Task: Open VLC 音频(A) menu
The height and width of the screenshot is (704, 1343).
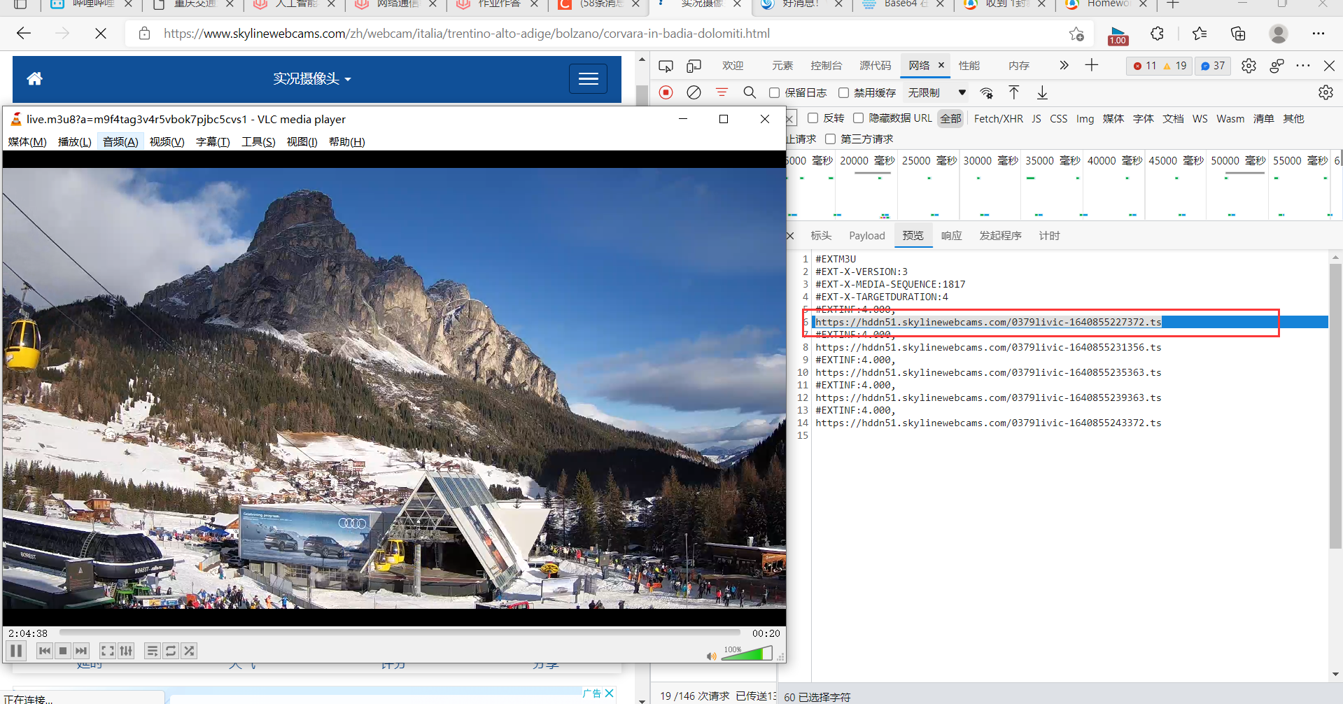Action: pos(120,142)
